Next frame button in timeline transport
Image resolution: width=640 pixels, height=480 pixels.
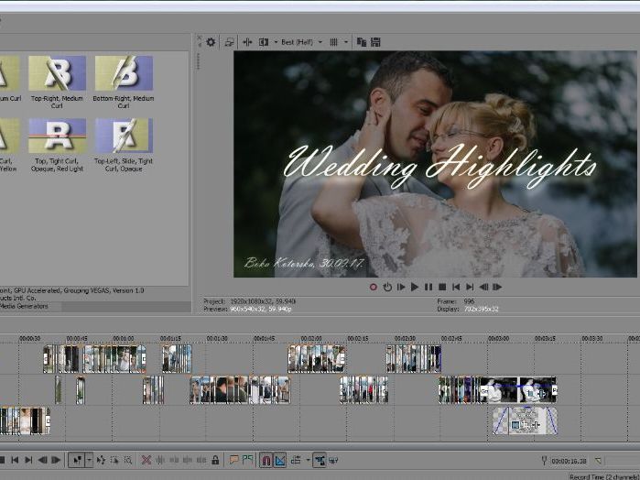pyautogui.click(x=56, y=461)
